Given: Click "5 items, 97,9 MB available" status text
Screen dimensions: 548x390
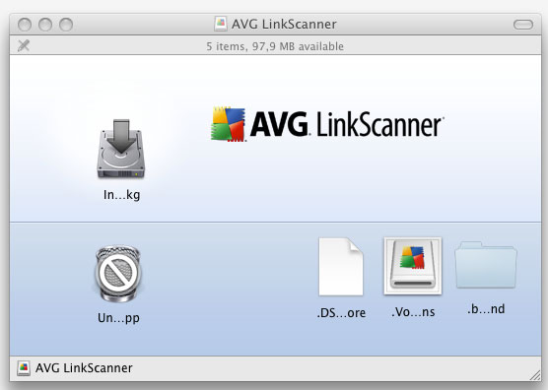Looking at the screenshot, I should click(275, 46).
